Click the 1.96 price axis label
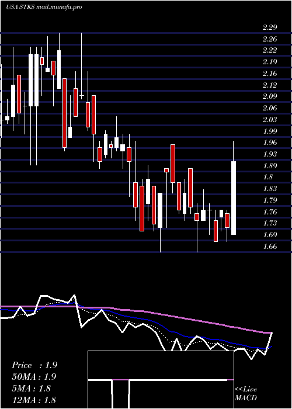 tap(270, 143)
